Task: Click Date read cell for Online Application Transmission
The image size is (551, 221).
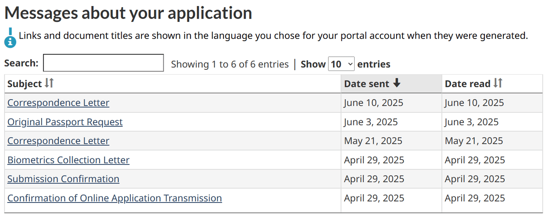Action: pos(475,198)
